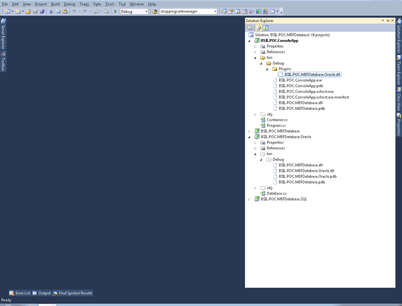Click the Paste toolbar icon

click(x=65, y=11)
